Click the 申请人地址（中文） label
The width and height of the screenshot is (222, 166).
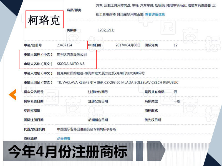click(38, 73)
